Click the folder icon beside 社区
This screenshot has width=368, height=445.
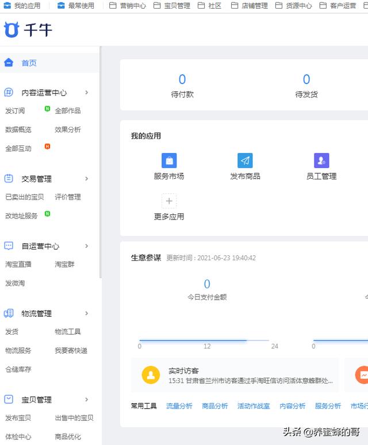click(x=201, y=5)
